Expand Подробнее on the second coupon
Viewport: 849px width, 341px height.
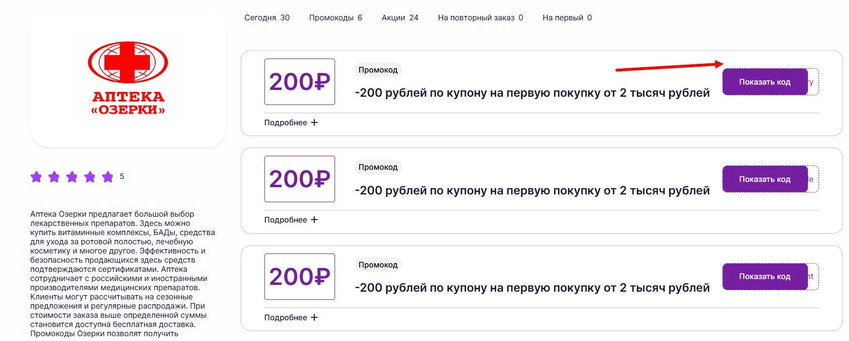point(290,220)
